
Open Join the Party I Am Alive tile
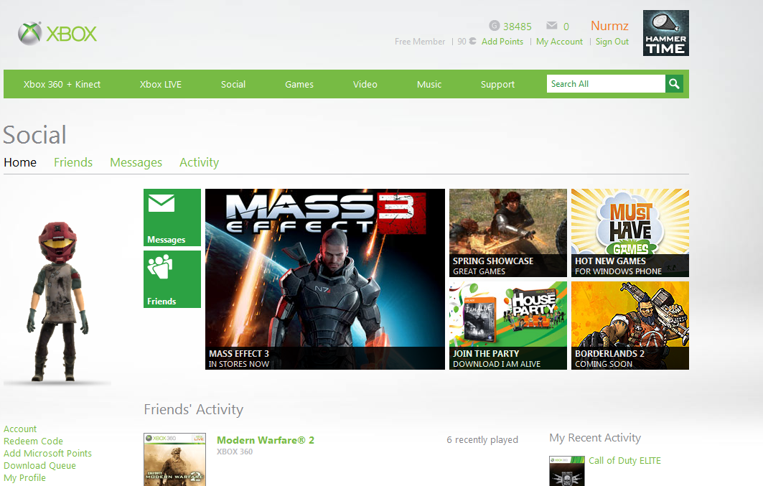508,325
